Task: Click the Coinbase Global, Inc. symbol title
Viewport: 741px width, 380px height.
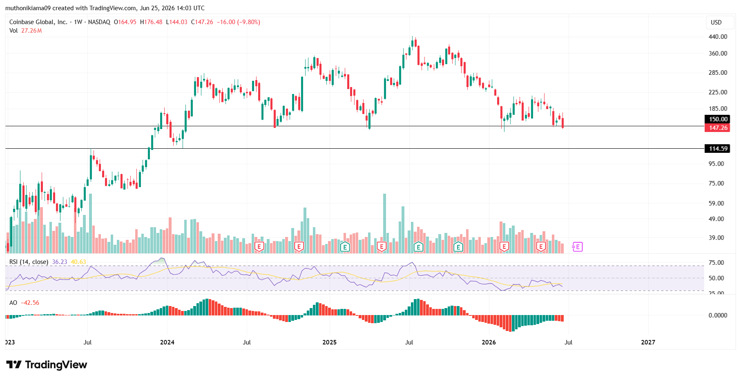Action: [x=38, y=22]
